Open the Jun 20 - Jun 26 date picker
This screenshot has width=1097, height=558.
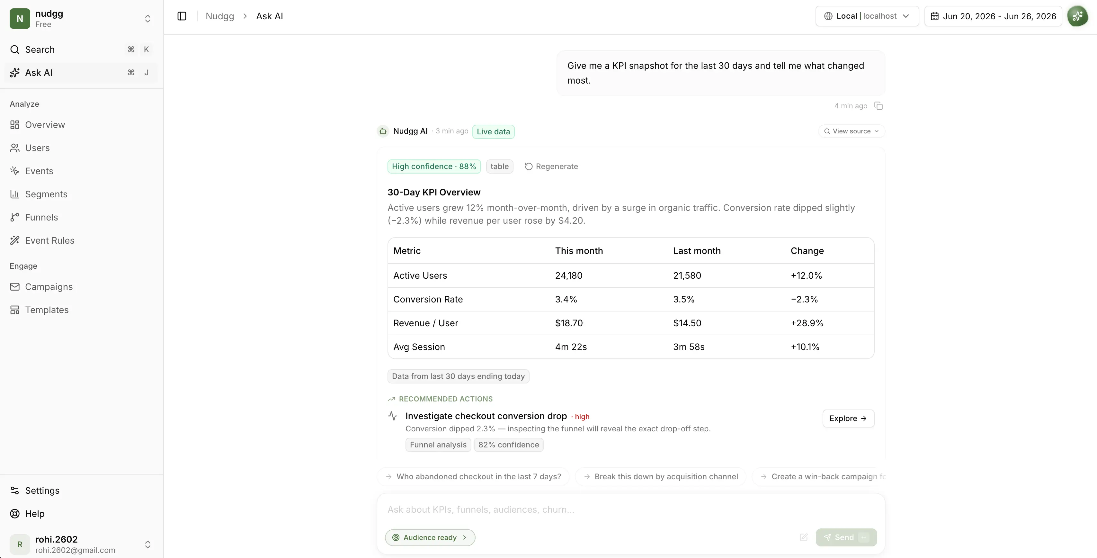(993, 16)
